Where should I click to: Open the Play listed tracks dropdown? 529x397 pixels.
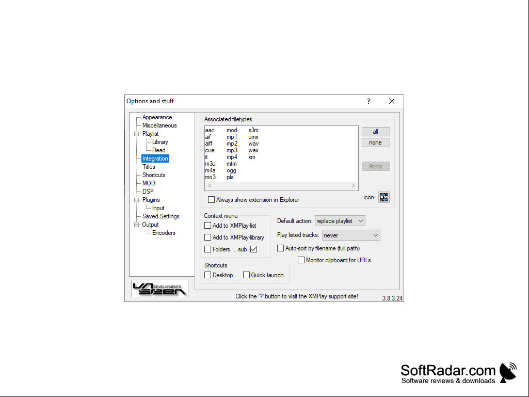coord(351,235)
